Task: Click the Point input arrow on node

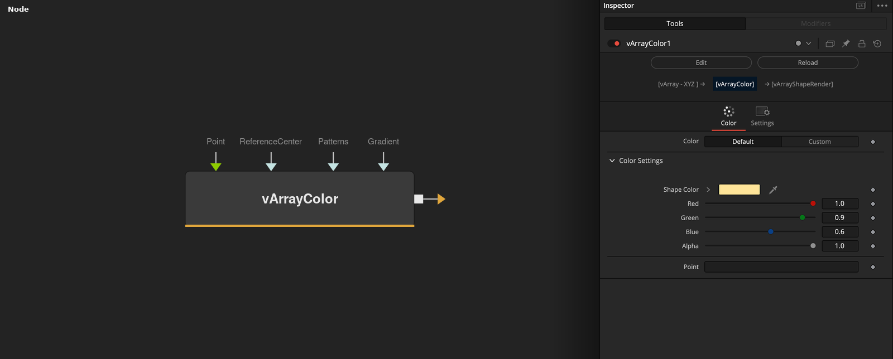Action: click(x=216, y=166)
